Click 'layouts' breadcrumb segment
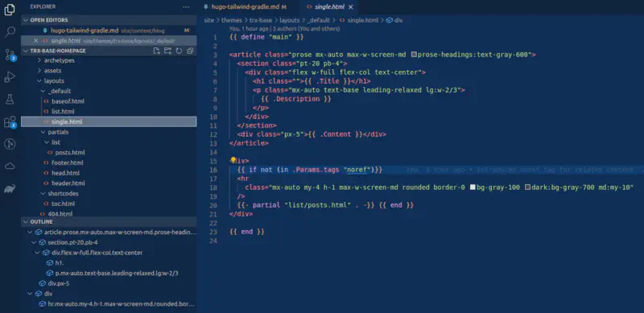Image resolution: width=644 pixels, height=313 pixels. coord(290,20)
